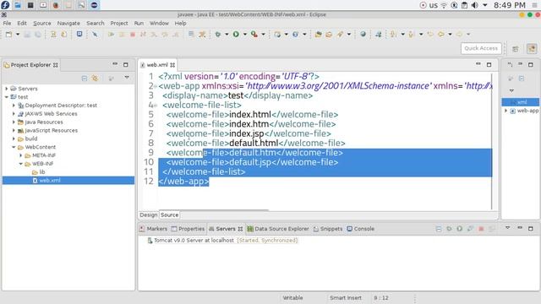Expand web-app node in Outline
This screenshot has height=304, width=541.
click(x=505, y=111)
